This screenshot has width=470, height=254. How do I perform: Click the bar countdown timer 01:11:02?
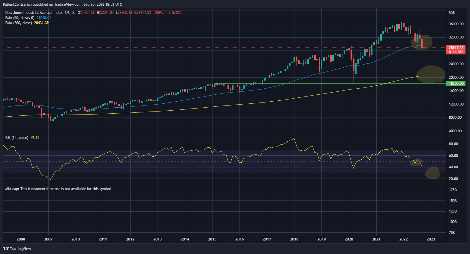click(456, 52)
